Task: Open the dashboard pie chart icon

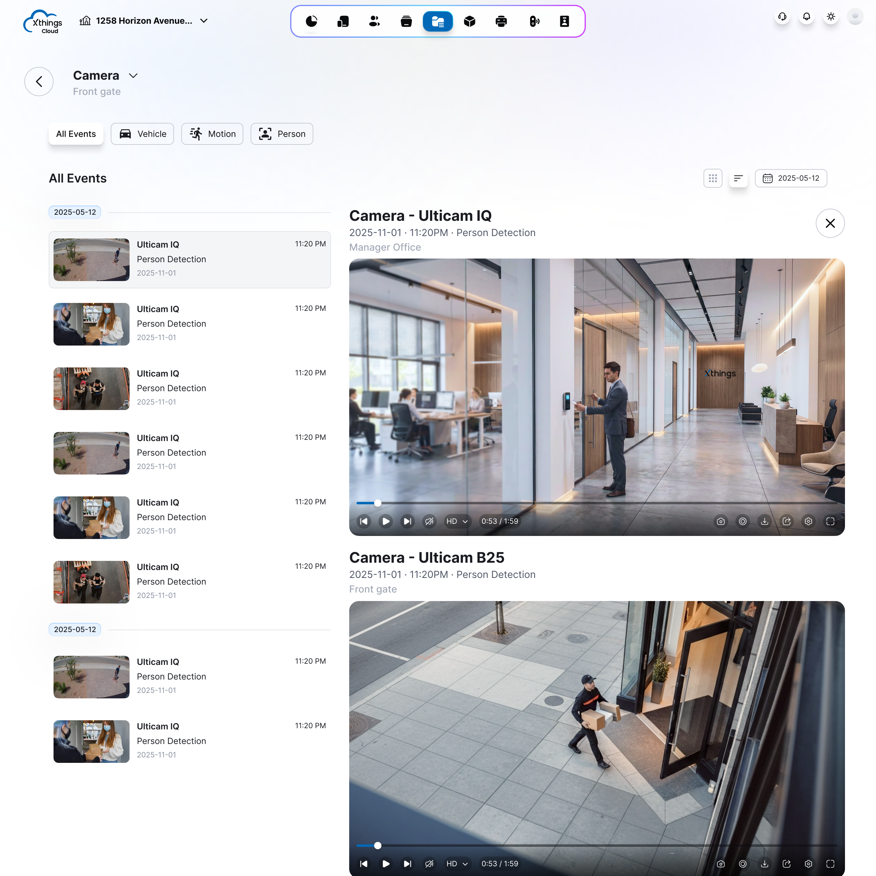Action: point(311,21)
